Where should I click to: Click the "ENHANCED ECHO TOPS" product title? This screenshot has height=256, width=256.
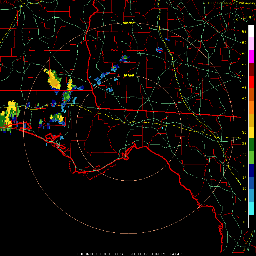point(100,254)
